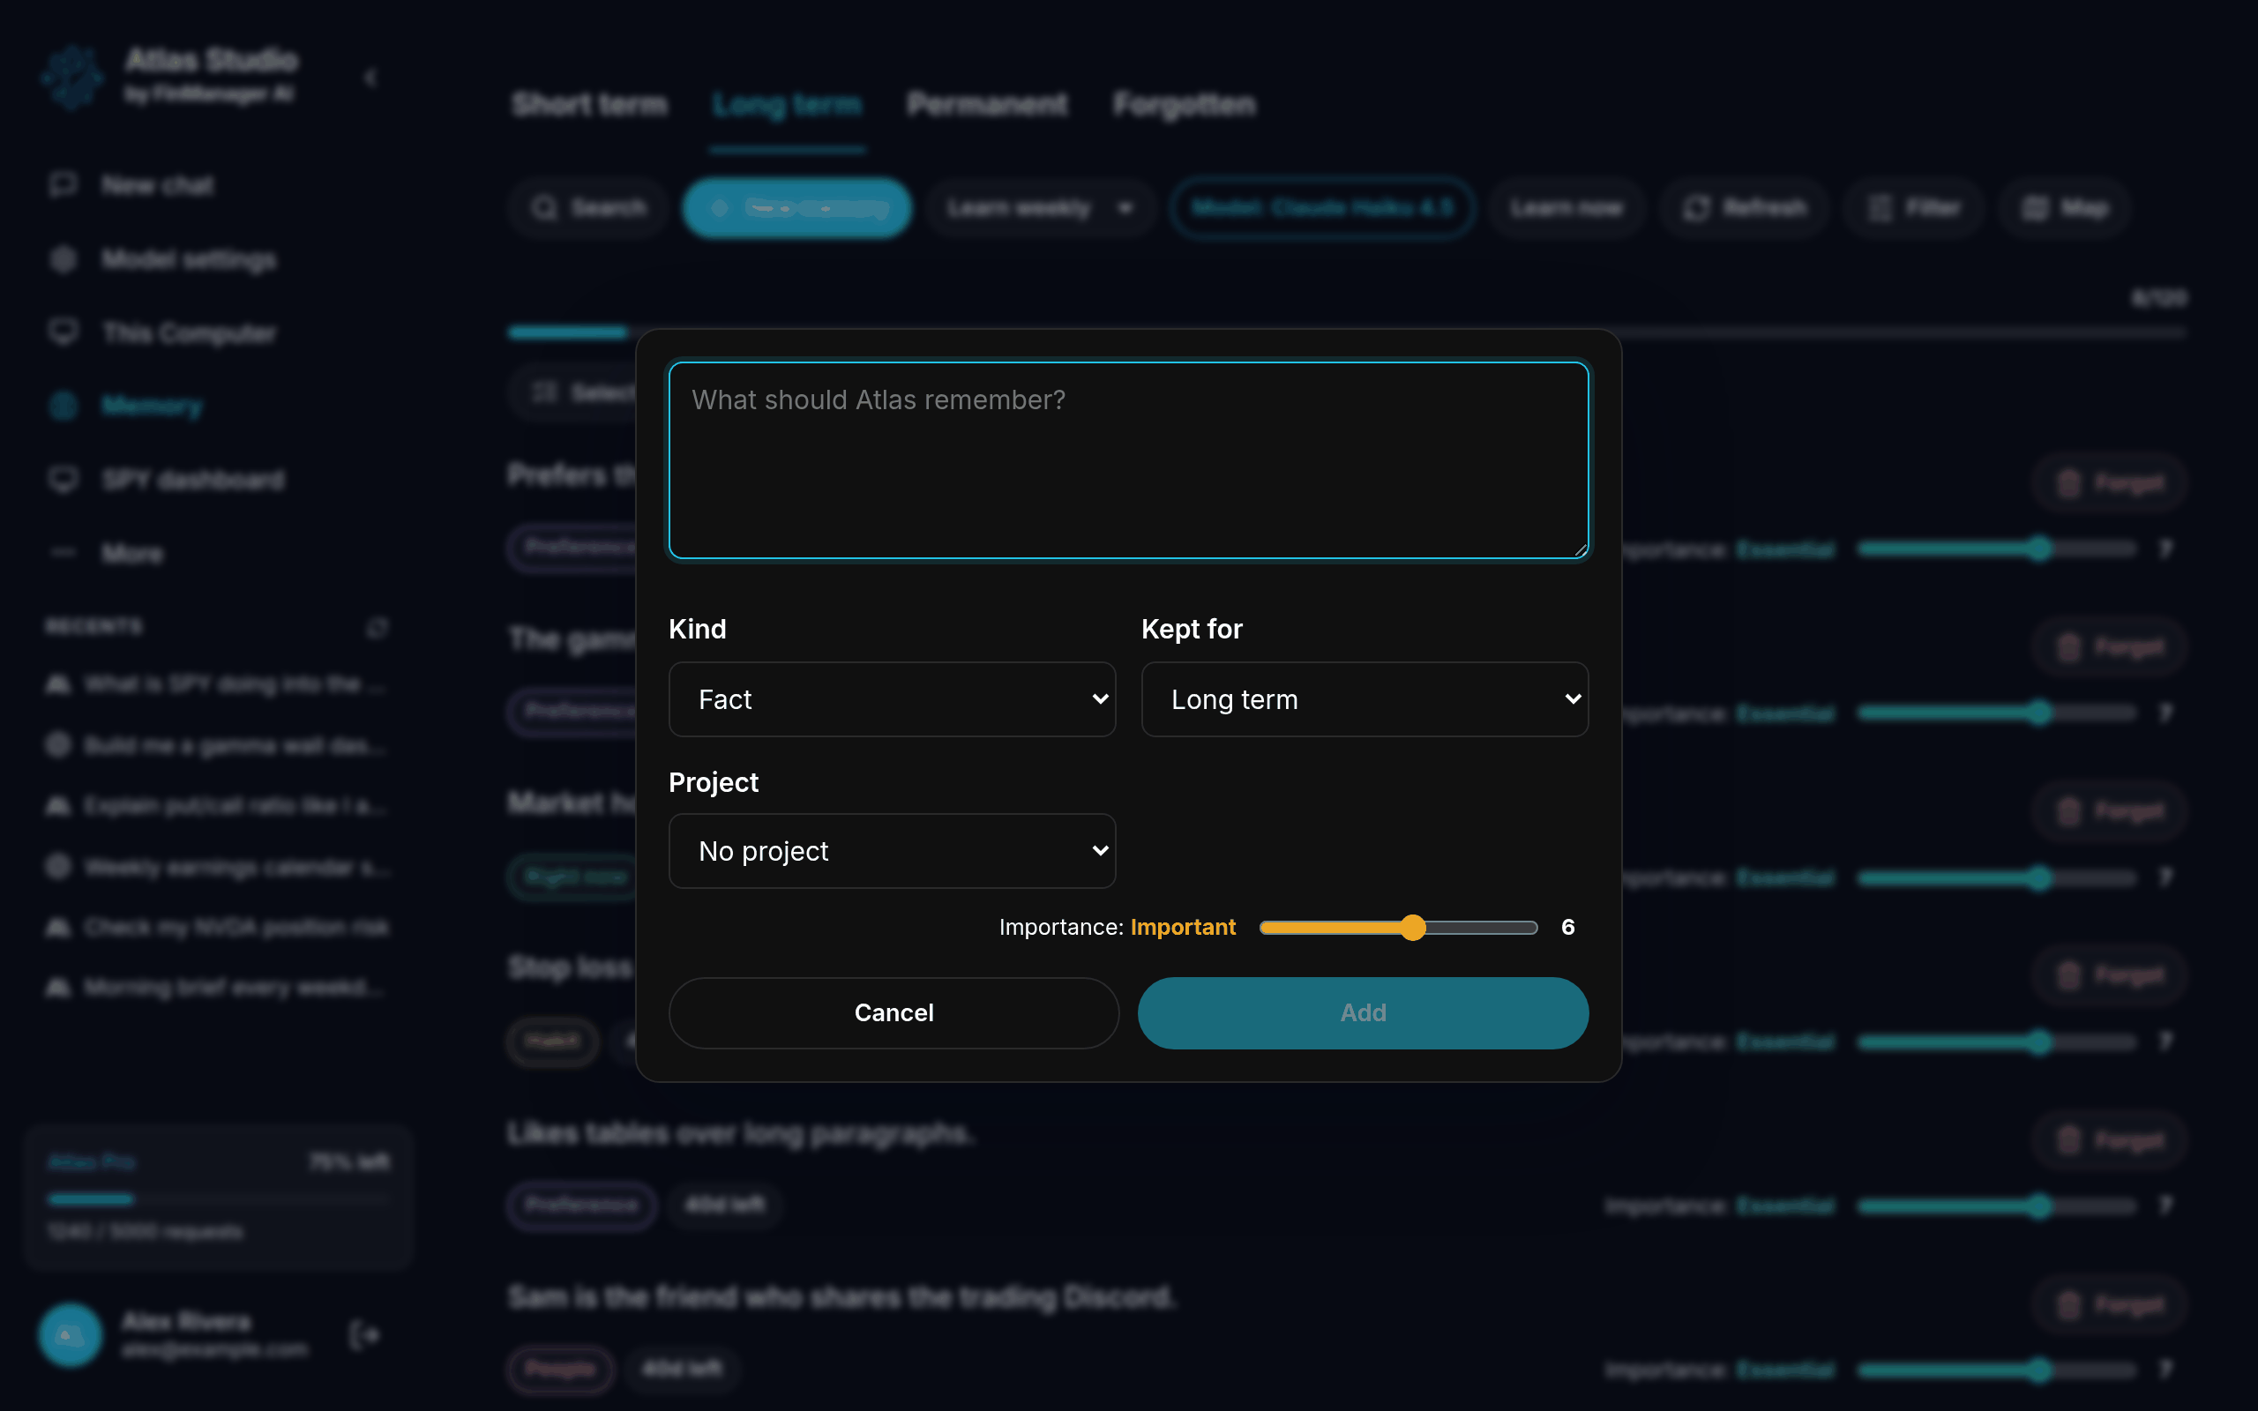Open recent chat 'Weekly earnings calendar'
Screen dimensions: 2258x1411
pos(217,867)
